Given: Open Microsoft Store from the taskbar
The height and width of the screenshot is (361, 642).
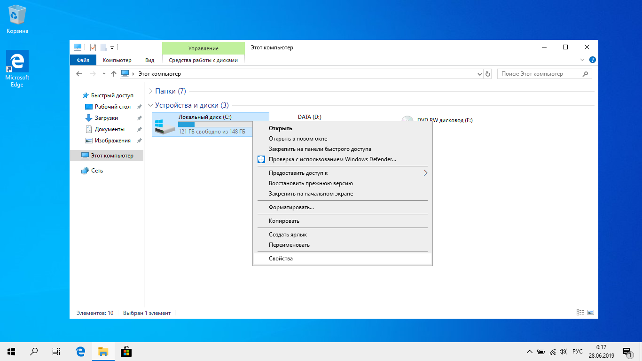Looking at the screenshot, I should coord(125,351).
